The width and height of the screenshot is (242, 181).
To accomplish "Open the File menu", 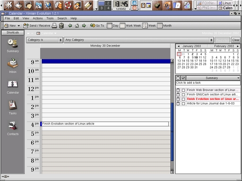I will click(x=7, y=18).
